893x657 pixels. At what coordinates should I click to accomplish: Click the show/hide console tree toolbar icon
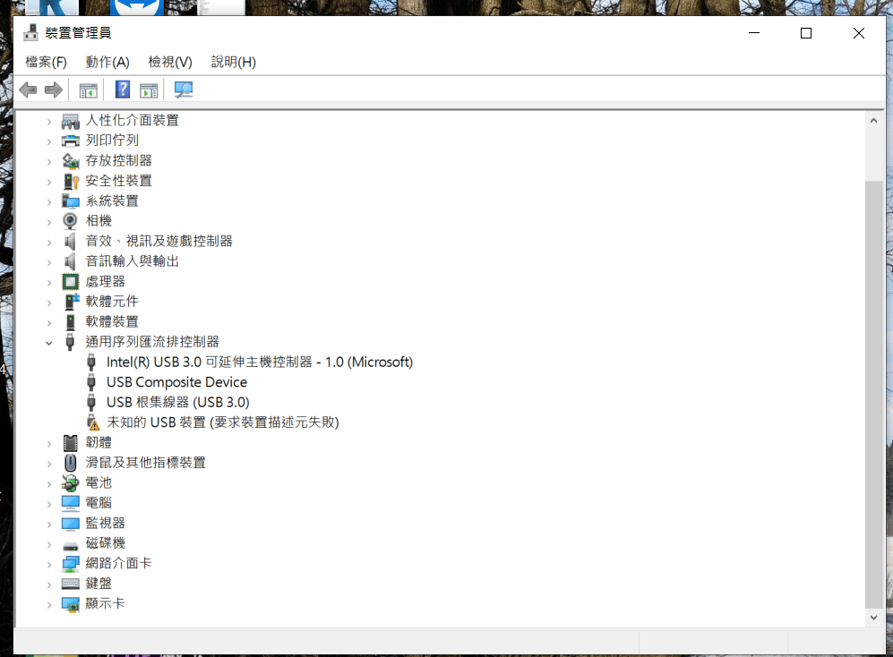coord(89,90)
